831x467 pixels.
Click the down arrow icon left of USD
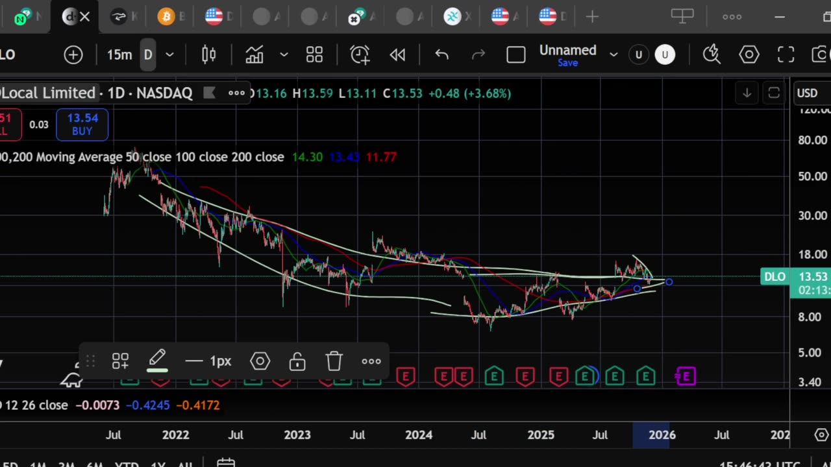[747, 93]
